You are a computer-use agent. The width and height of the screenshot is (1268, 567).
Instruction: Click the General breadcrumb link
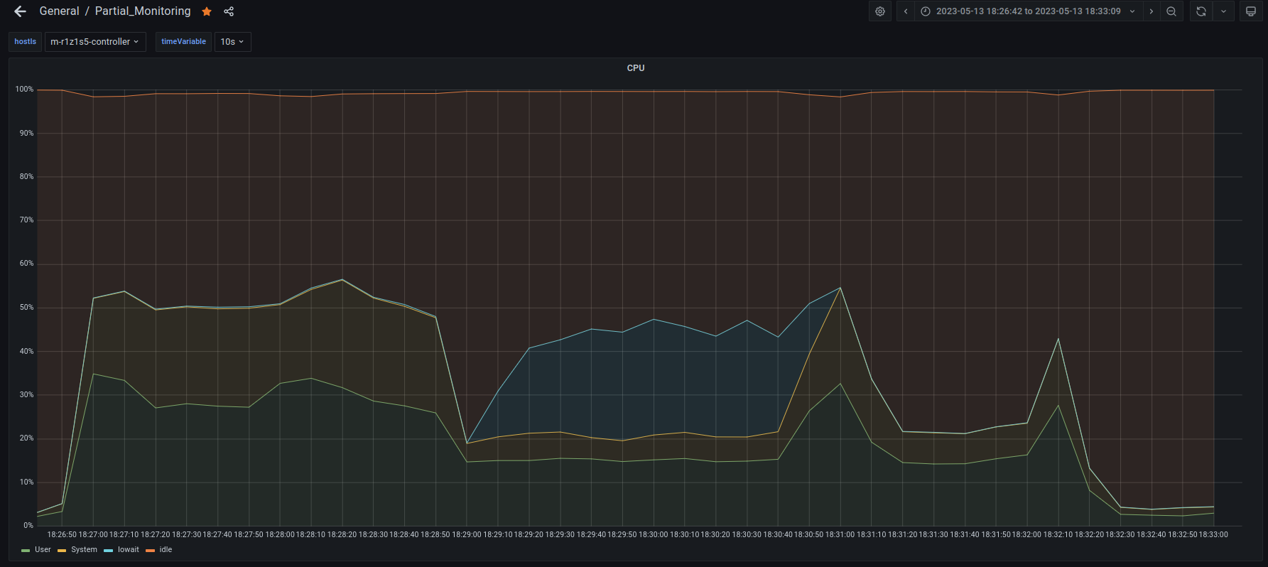point(59,11)
